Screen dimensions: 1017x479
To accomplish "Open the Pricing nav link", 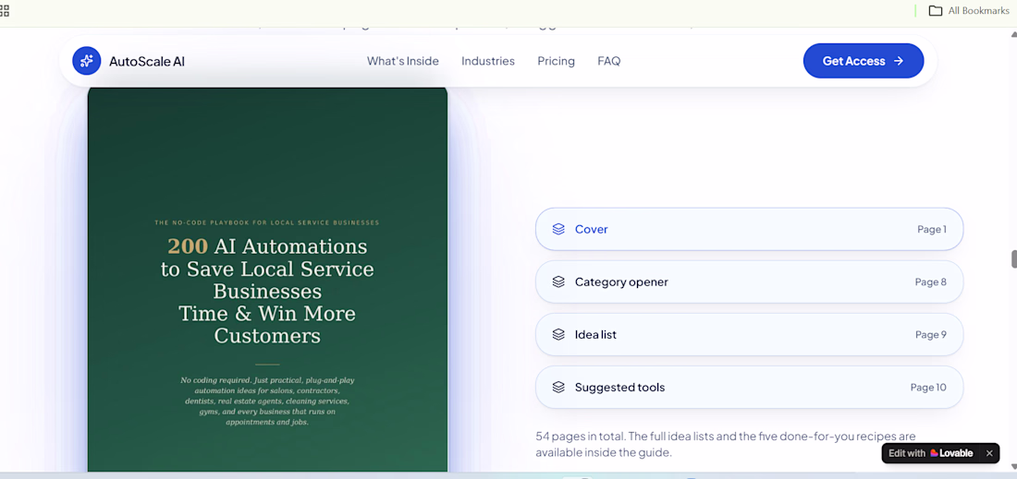I will 556,61.
